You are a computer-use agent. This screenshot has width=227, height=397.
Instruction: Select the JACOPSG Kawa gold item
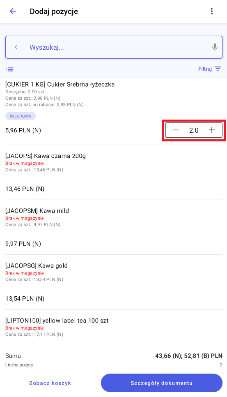click(x=114, y=283)
